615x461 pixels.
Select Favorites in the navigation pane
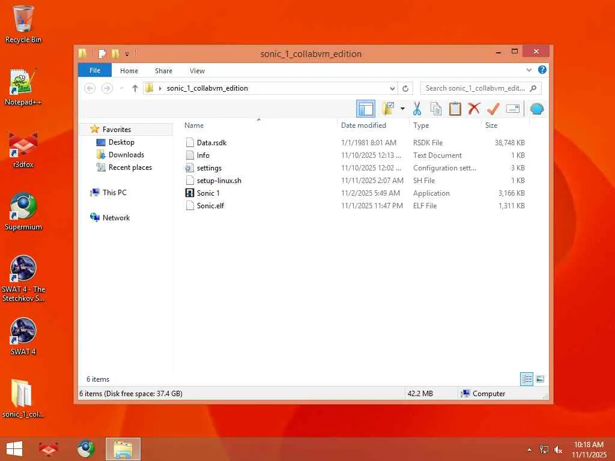click(117, 130)
